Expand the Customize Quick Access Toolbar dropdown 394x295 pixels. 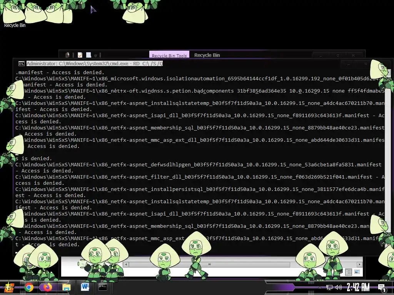click(x=95, y=55)
